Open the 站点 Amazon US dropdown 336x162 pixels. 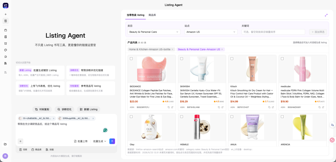[211, 32]
